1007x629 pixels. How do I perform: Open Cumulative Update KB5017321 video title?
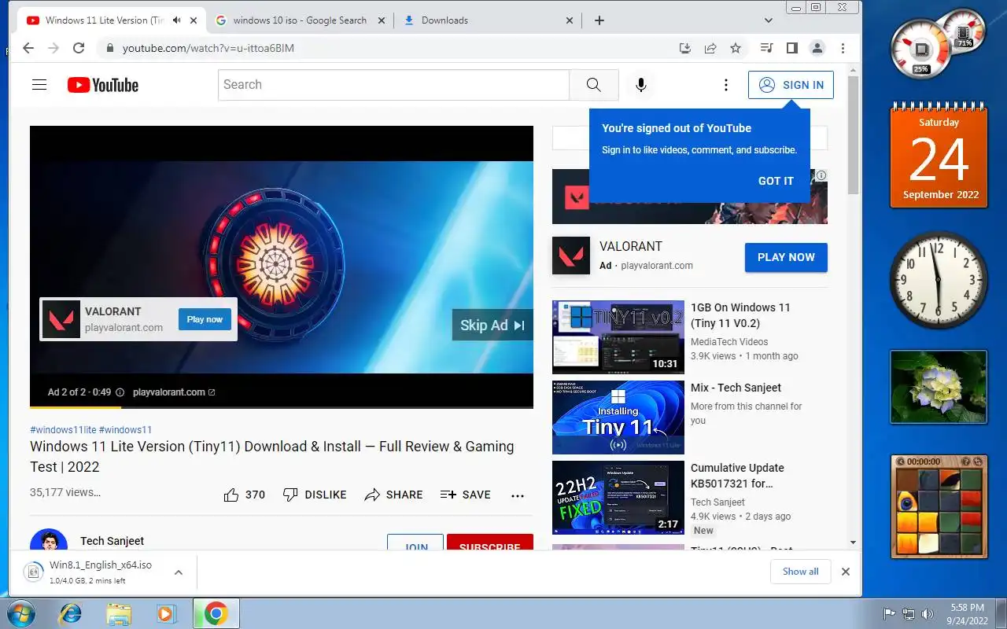pos(737,476)
